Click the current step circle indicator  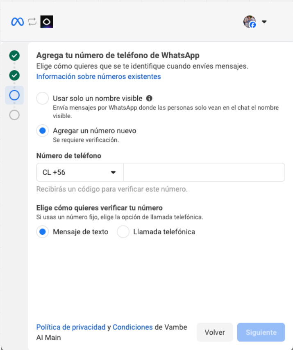point(14,96)
